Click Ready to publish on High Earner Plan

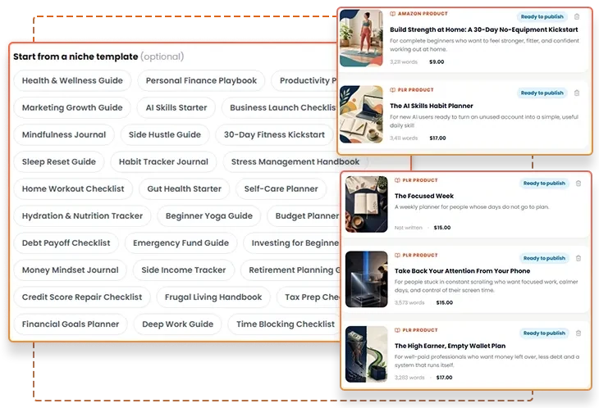pyautogui.click(x=544, y=333)
